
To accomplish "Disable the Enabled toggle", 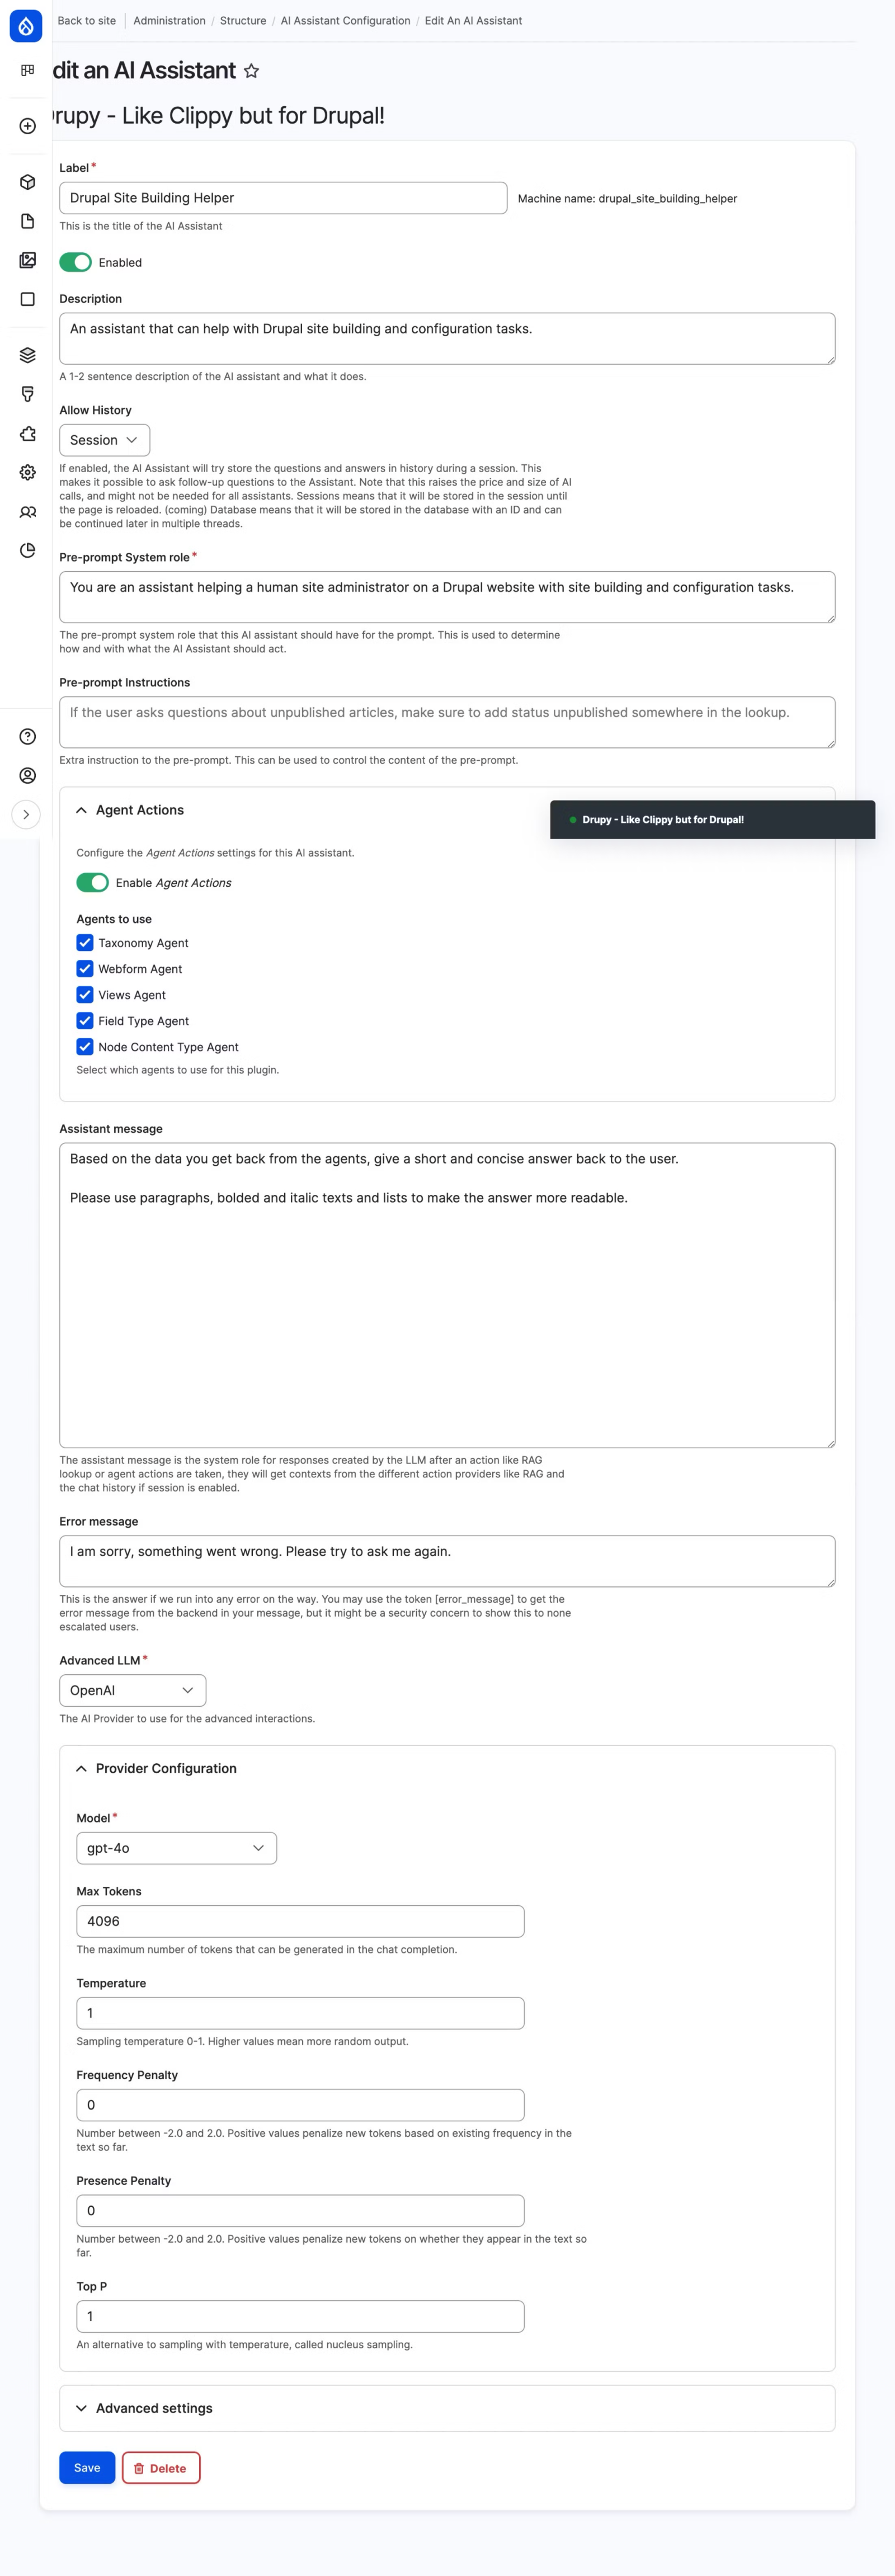I will (77, 262).
